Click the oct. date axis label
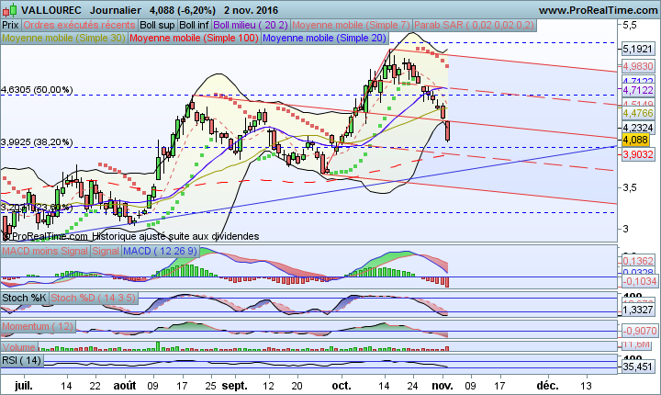Image resolution: width=661 pixels, height=395 pixels. point(341,385)
